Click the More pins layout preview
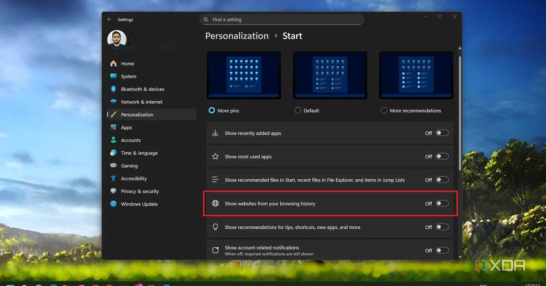Viewport: 546px width, 286px height. (x=244, y=75)
